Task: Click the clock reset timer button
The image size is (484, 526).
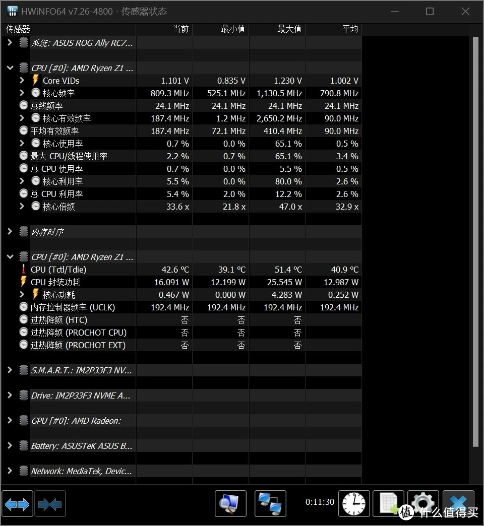Action: [354, 504]
